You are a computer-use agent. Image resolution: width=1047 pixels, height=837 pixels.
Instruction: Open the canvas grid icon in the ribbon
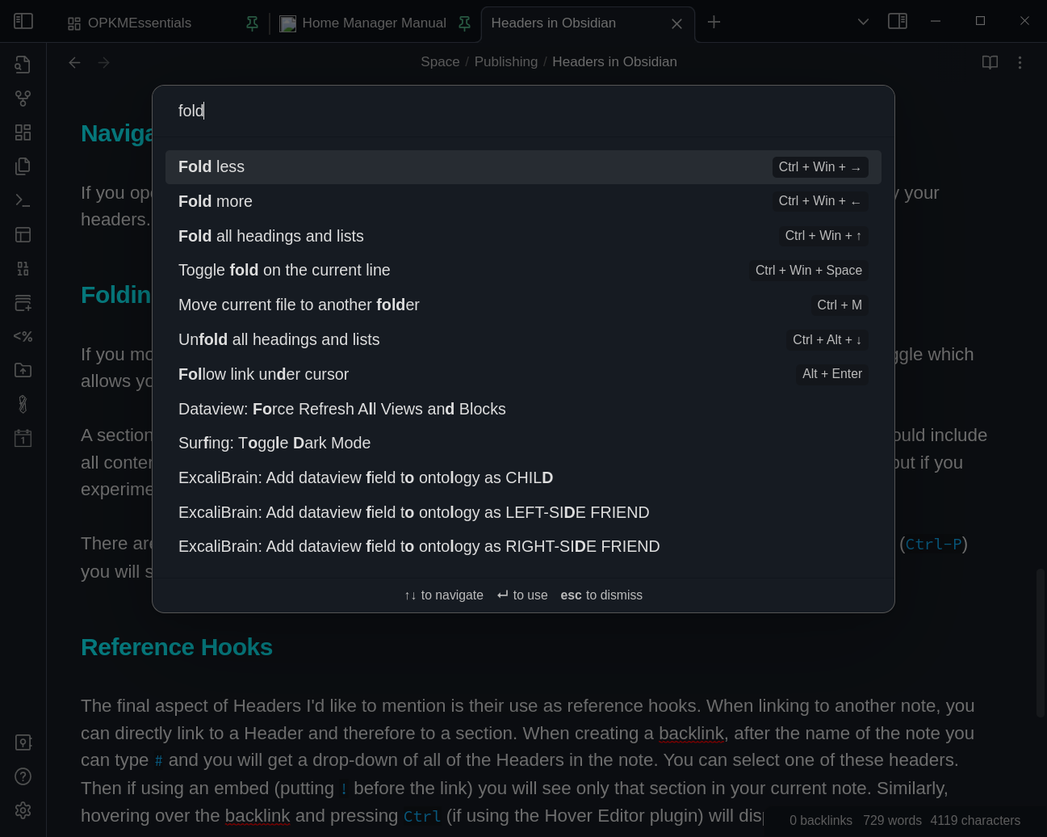click(x=23, y=132)
